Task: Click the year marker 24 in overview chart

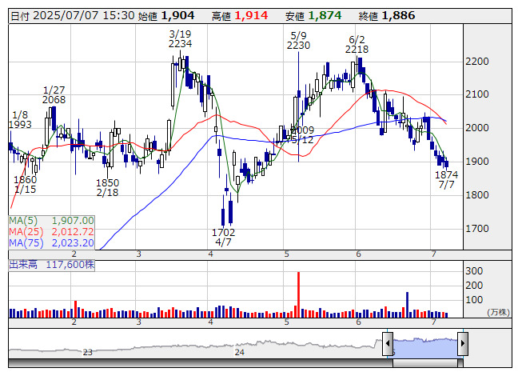Action: (x=239, y=352)
